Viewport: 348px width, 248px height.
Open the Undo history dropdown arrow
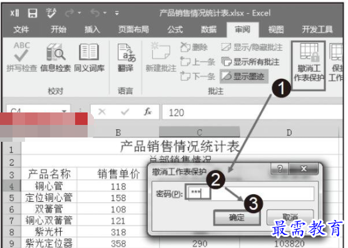pyautogui.click(x=105, y=13)
